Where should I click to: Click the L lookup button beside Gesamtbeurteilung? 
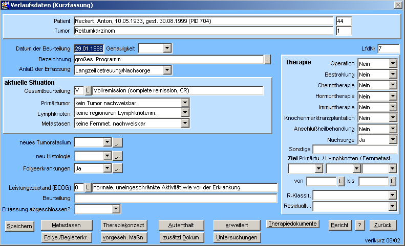[x=88, y=91]
